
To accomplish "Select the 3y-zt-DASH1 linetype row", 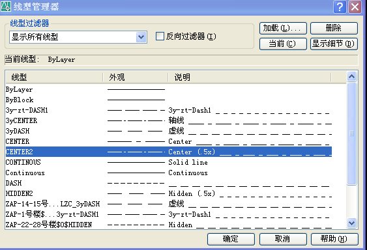I will click(169, 110).
